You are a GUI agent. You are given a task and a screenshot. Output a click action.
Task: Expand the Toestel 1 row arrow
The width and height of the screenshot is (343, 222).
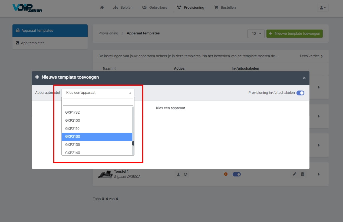pos(319,174)
